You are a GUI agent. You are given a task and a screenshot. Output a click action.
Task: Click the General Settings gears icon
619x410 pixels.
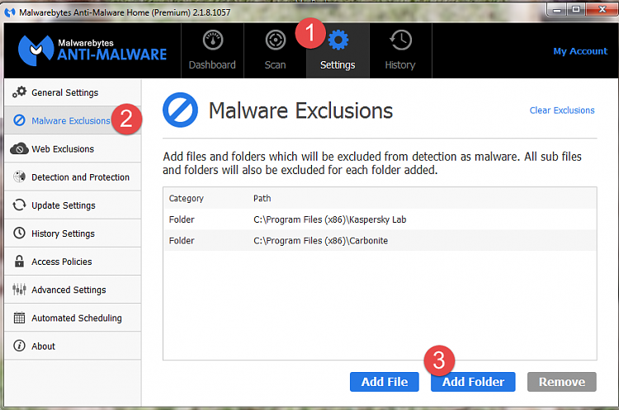tap(19, 92)
